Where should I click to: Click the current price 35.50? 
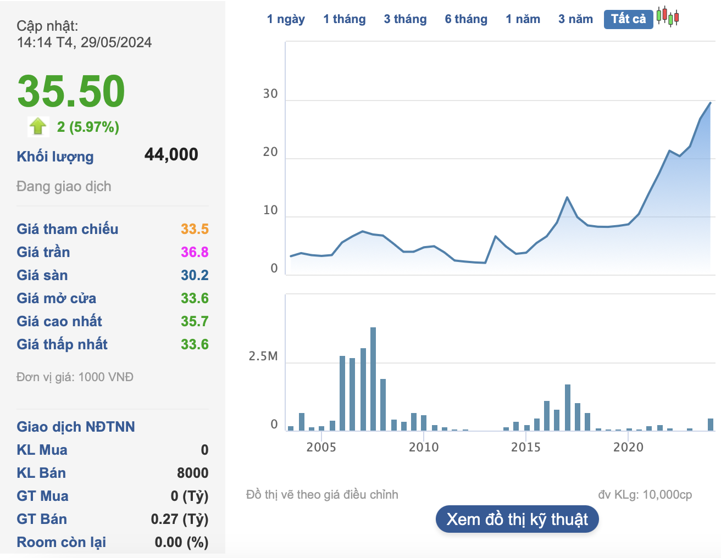[71, 91]
